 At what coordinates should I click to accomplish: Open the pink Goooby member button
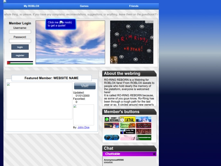[128, 137]
